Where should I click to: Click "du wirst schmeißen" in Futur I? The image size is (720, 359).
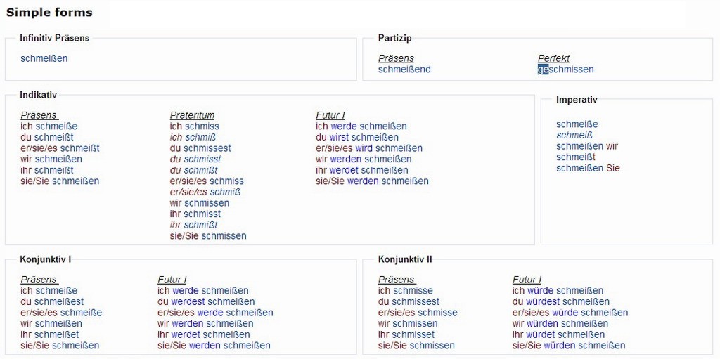click(357, 137)
